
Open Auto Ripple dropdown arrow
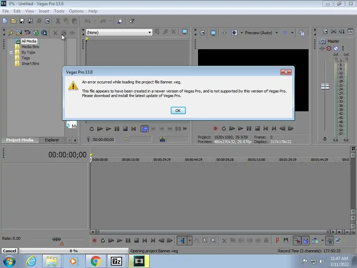(x=322, y=240)
